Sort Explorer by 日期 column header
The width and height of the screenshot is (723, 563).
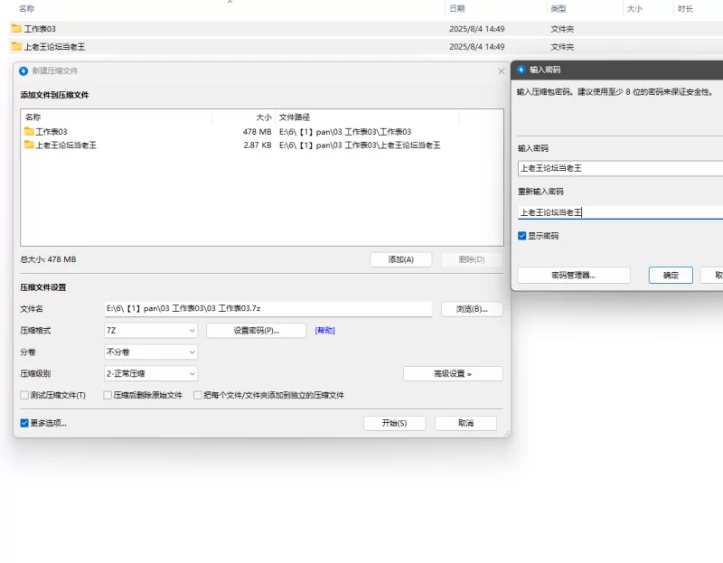[457, 8]
